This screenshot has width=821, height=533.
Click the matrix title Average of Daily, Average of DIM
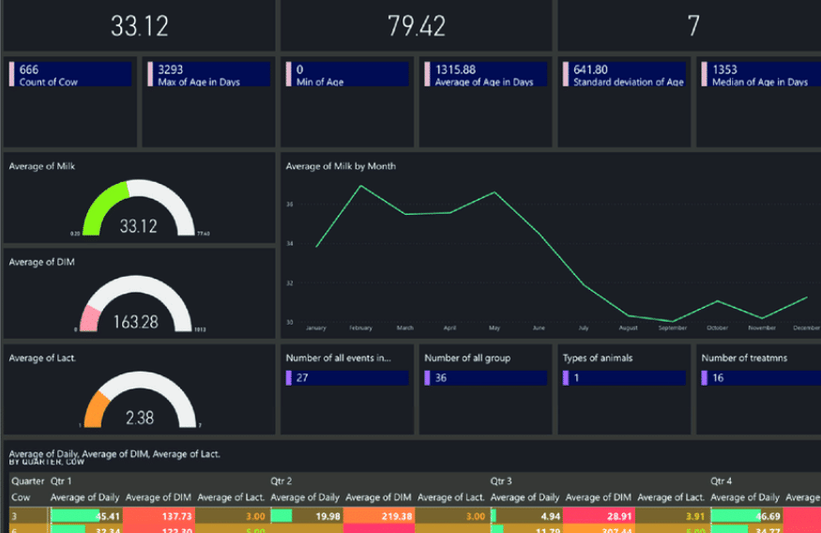click(x=114, y=454)
